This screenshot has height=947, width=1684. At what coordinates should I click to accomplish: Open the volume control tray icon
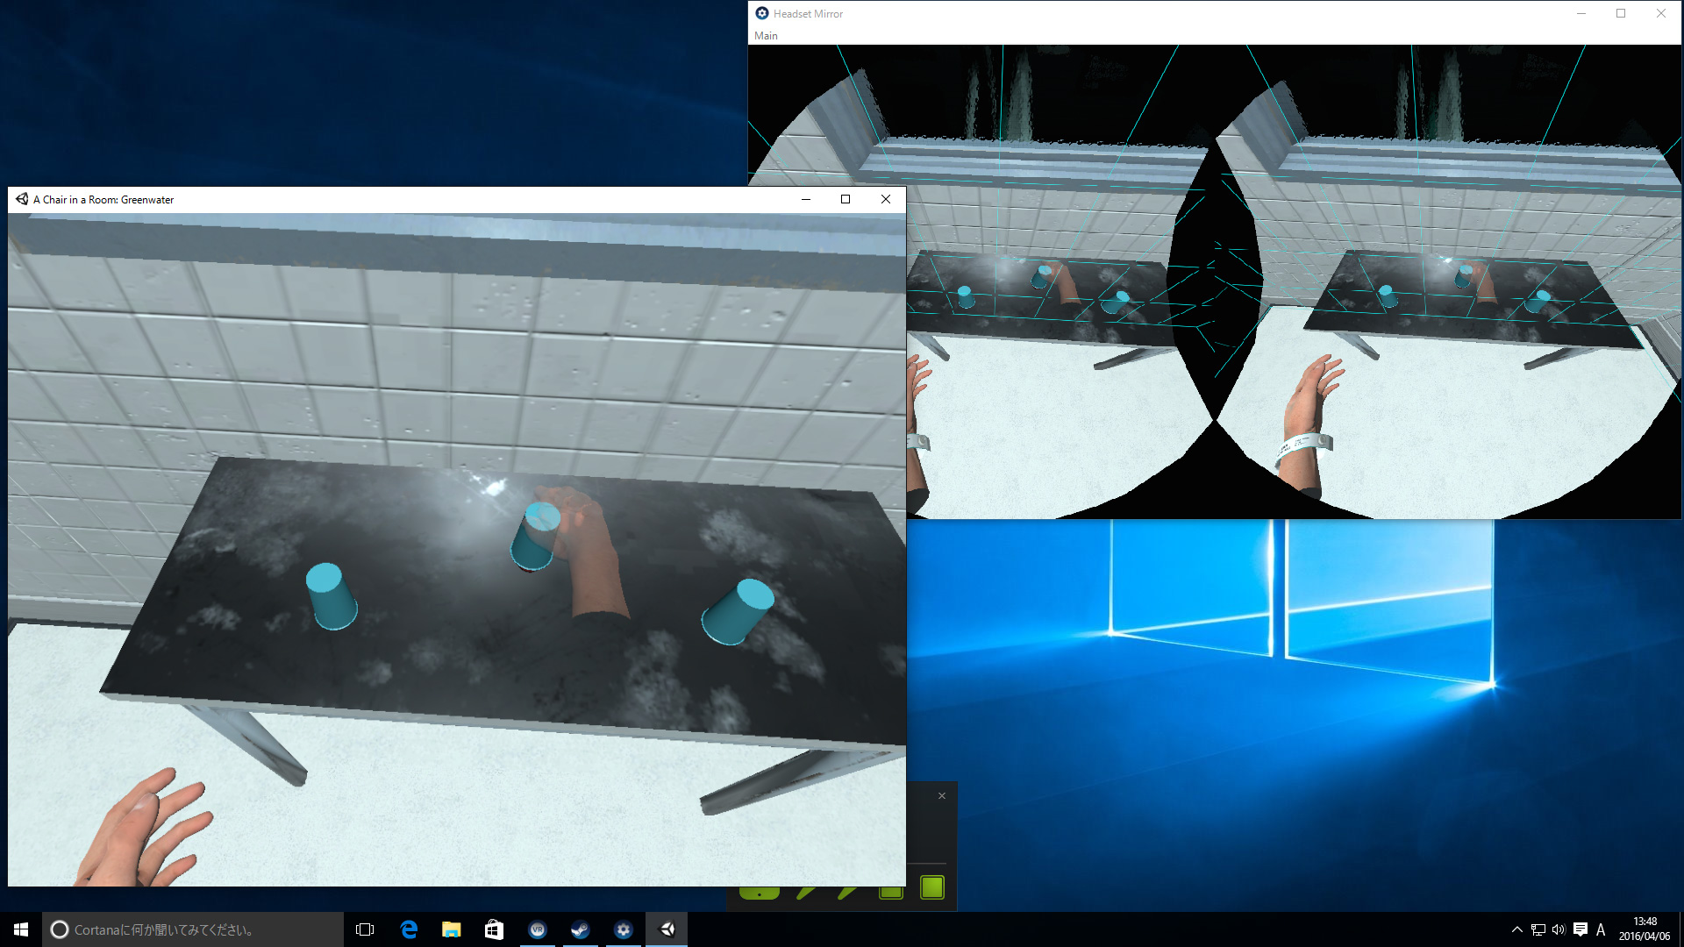1559,929
